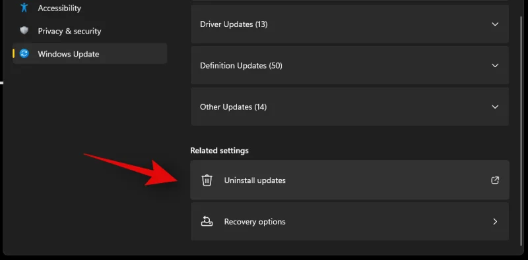Image resolution: width=528 pixels, height=260 pixels.
Task: Click chevron on Definition Updates row
Action: (494, 66)
